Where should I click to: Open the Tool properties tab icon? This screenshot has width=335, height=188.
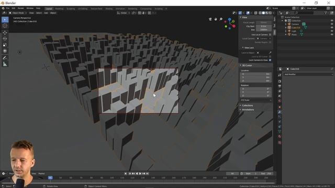point(280,75)
